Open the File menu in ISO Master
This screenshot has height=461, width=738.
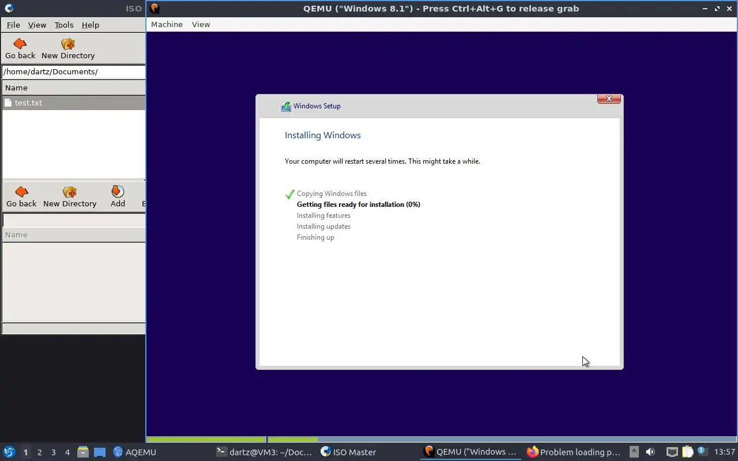13,25
